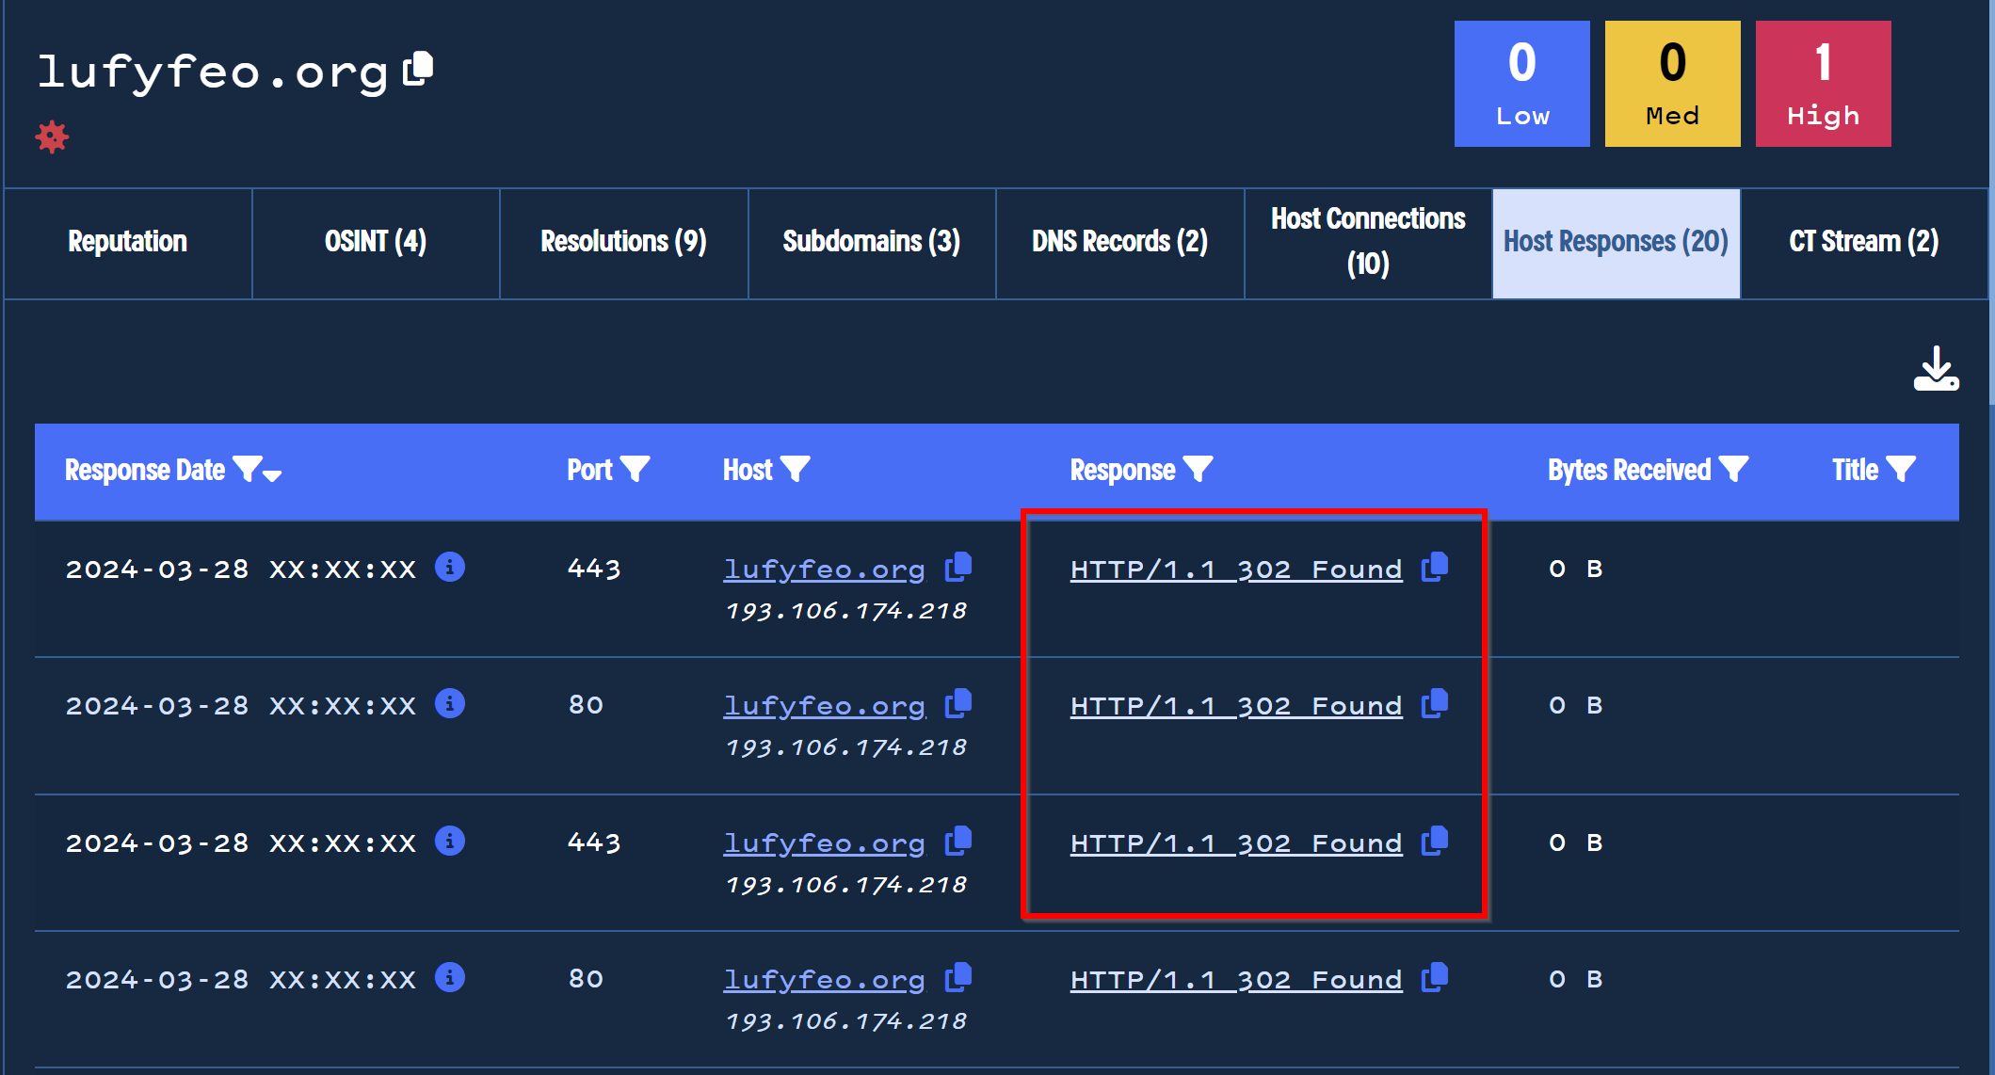Filter the Response column
1995x1075 pixels.
pos(1198,469)
